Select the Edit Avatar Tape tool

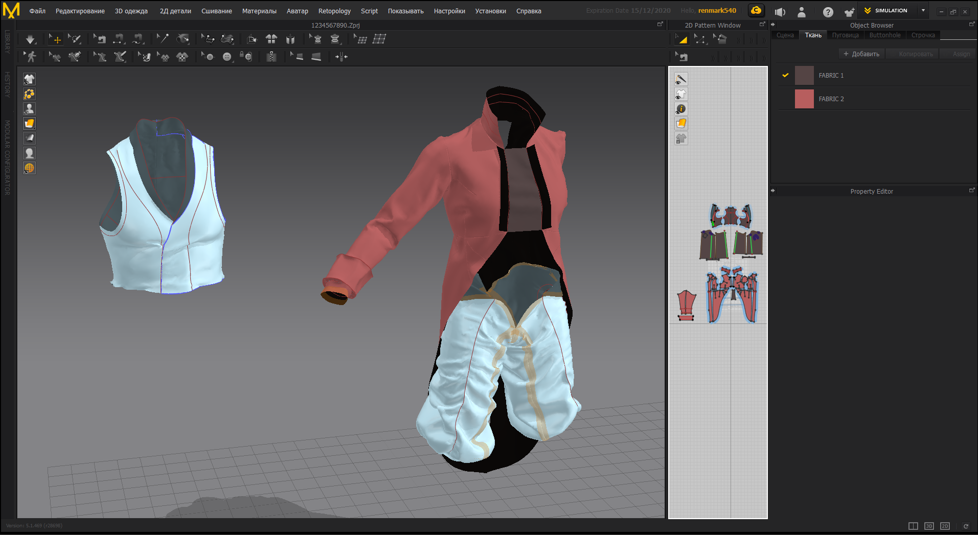click(x=316, y=39)
